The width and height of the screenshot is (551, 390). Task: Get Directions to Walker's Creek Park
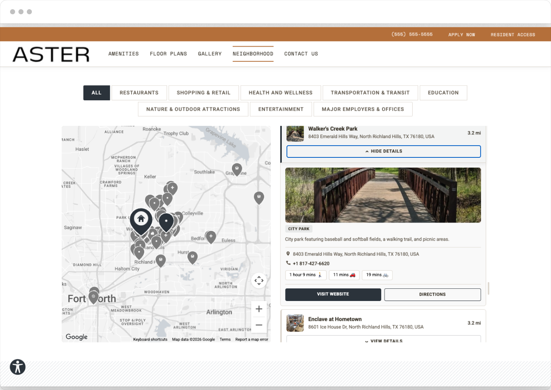(433, 294)
